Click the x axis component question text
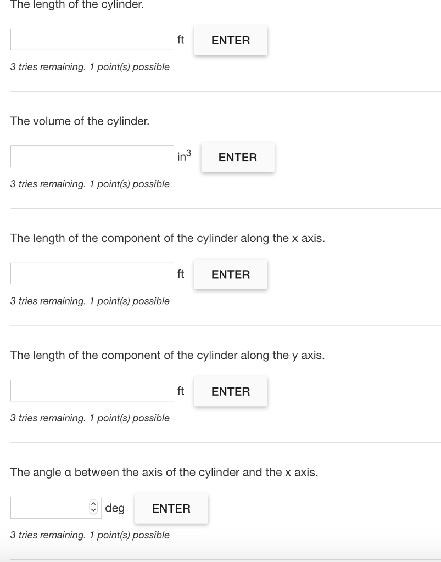Image resolution: width=441 pixels, height=562 pixels. click(167, 238)
